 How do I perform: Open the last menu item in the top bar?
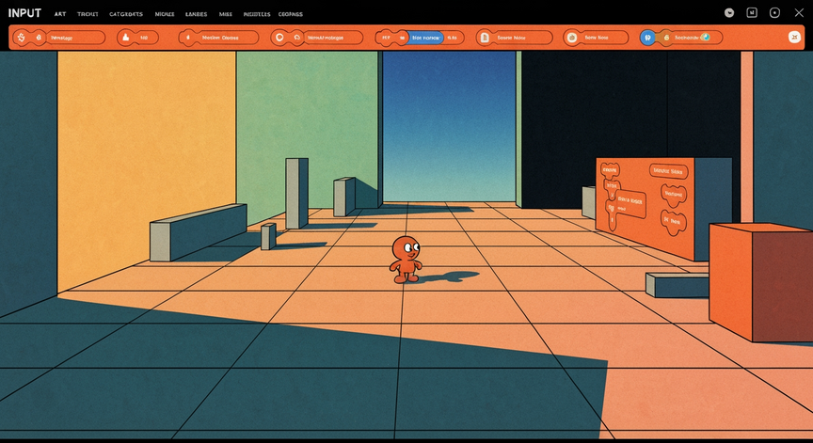291,14
